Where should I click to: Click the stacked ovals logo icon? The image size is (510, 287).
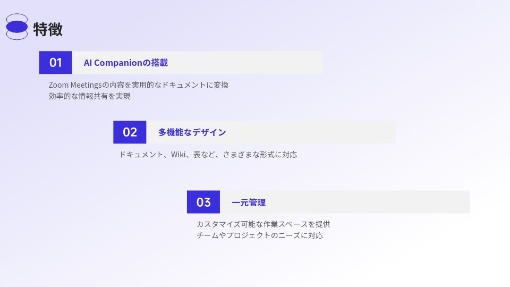coord(17,27)
